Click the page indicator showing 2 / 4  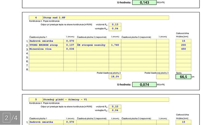10,118
